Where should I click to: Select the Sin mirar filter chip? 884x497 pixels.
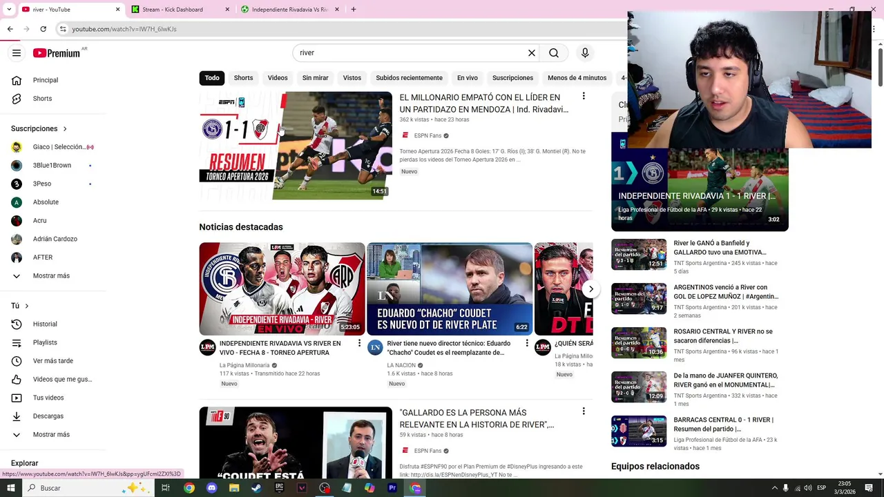point(315,78)
